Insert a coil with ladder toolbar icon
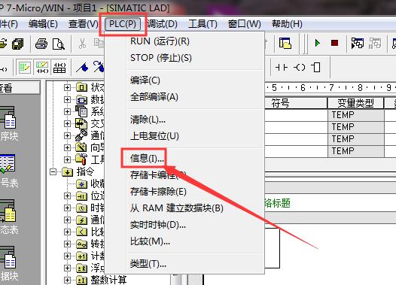This screenshot has width=396, height=285. tap(300, 68)
